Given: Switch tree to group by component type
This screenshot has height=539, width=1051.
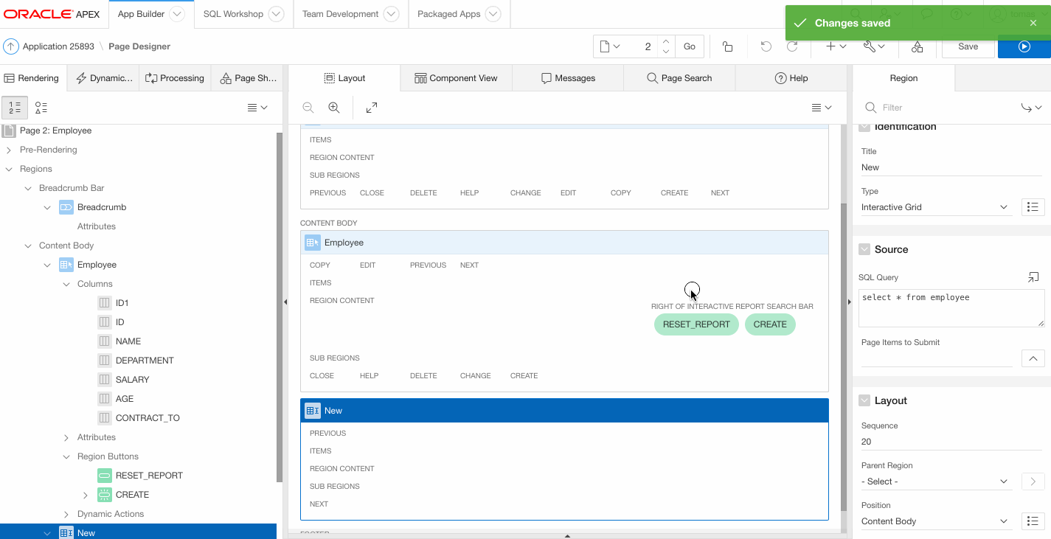Looking at the screenshot, I should click(x=41, y=108).
